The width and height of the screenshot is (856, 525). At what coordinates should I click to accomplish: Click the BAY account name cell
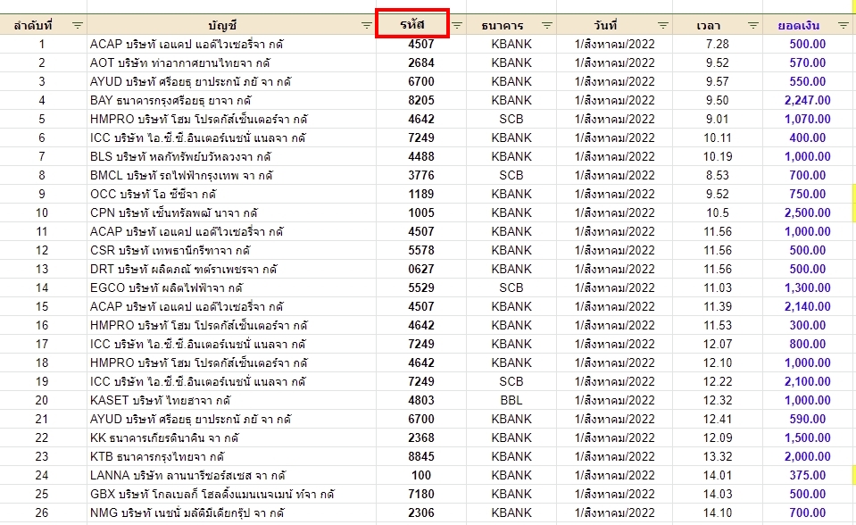coord(231,101)
